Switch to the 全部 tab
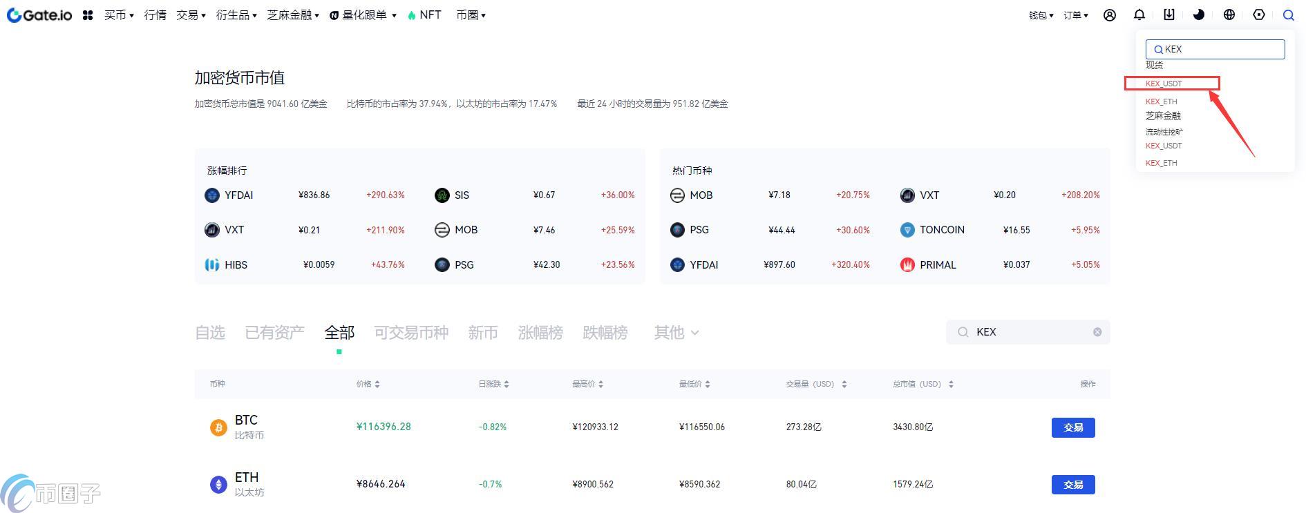Screen dimensions: 1306x513 point(339,333)
